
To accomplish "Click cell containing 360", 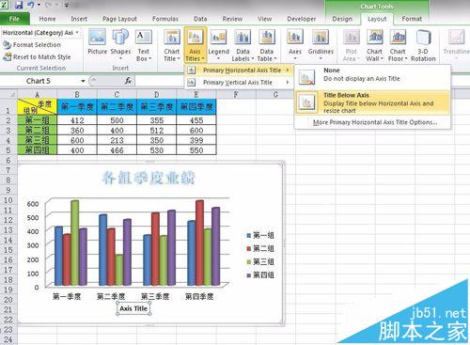I will point(77,131).
